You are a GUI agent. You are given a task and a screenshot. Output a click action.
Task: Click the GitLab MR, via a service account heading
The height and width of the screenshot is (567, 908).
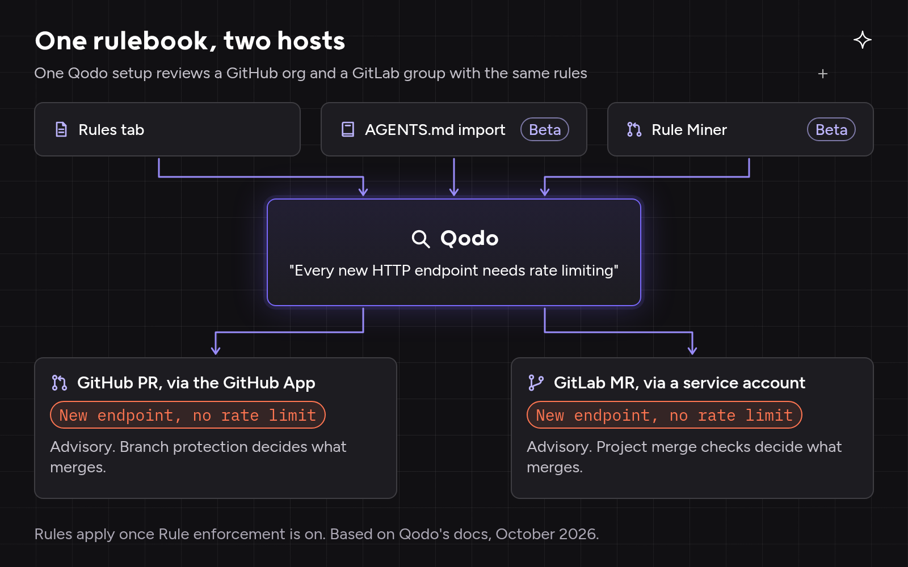[679, 383]
